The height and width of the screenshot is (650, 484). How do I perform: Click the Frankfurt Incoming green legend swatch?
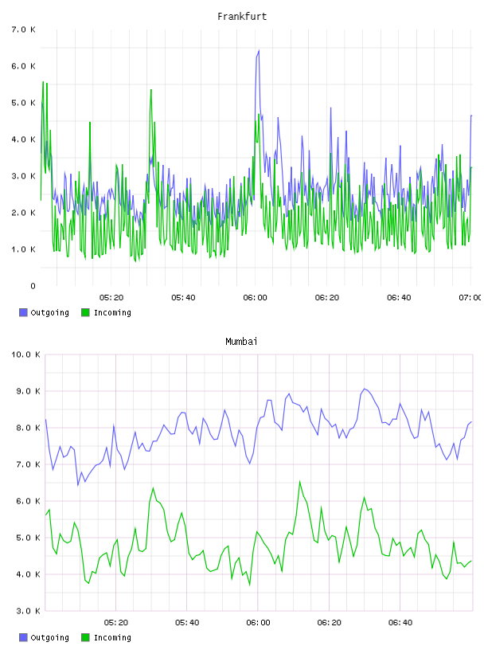85,312
